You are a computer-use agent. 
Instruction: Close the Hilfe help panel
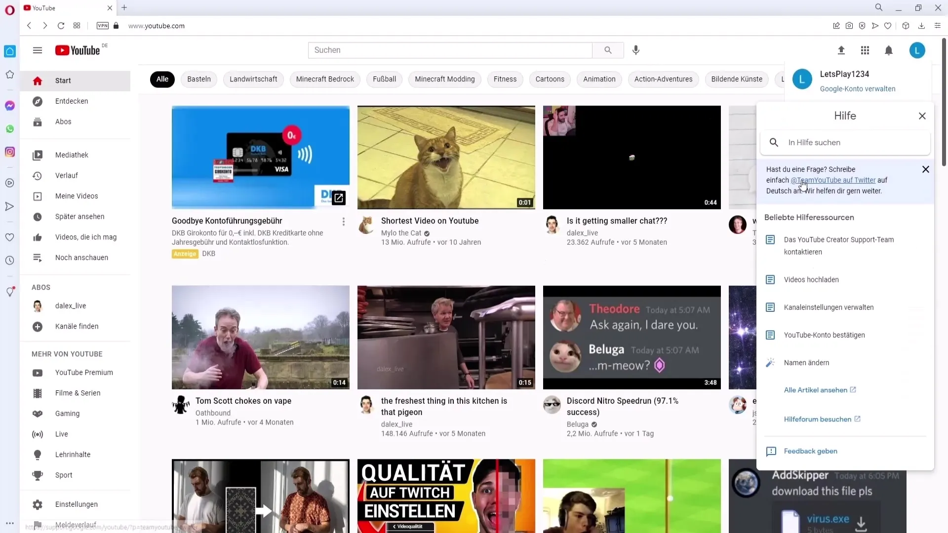[x=923, y=116]
